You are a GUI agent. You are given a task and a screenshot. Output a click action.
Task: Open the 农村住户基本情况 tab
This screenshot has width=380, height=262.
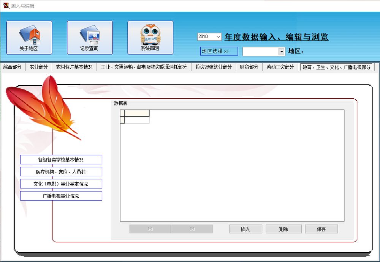pyautogui.click(x=74, y=67)
